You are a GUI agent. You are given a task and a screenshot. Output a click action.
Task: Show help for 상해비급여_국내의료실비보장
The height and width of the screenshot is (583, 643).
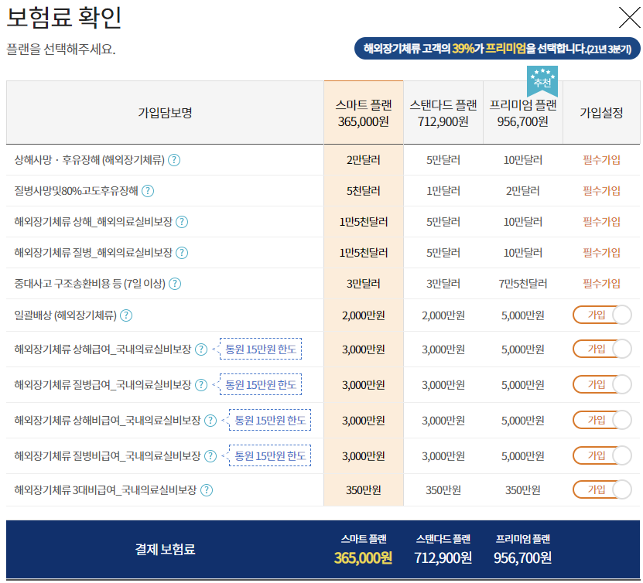tap(210, 421)
